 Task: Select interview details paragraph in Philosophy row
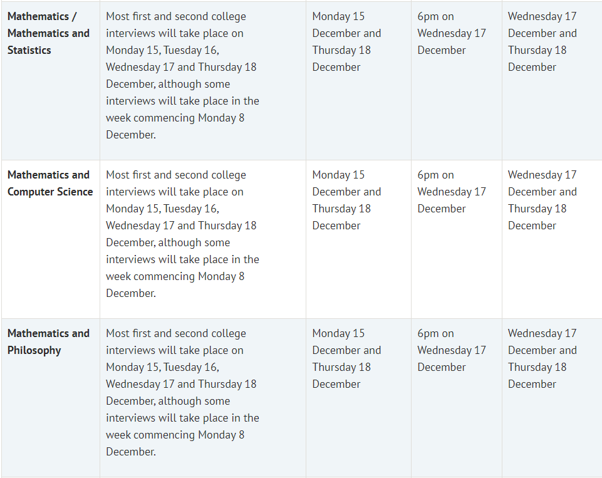click(x=182, y=392)
